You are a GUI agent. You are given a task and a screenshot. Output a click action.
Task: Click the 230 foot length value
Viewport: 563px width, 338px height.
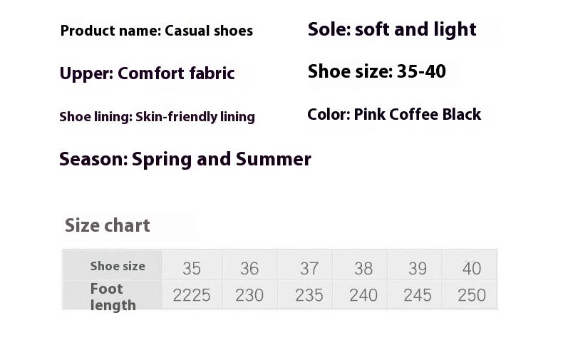coord(250,295)
